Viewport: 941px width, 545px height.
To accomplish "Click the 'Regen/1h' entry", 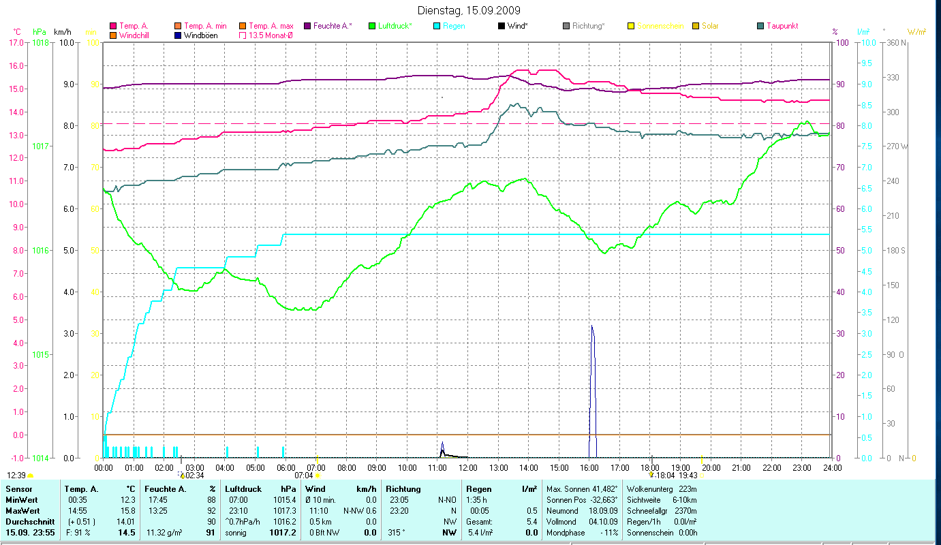I will tap(662, 522).
